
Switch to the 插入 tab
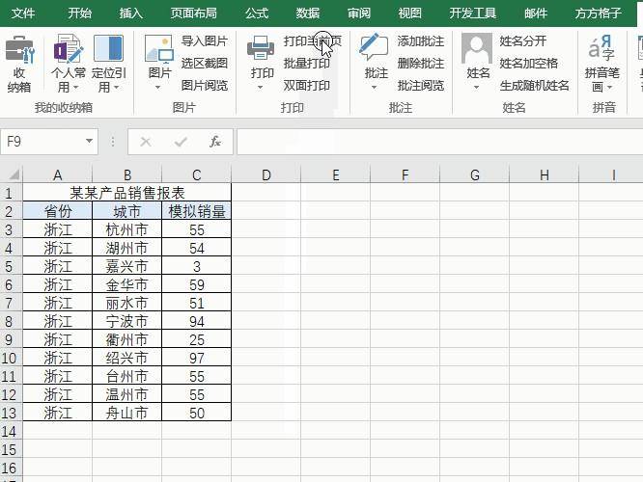(130, 13)
